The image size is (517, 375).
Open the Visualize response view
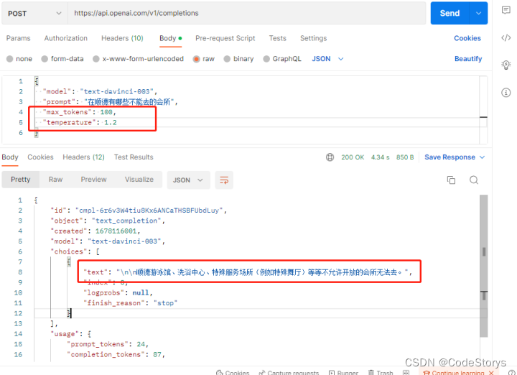[139, 180]
